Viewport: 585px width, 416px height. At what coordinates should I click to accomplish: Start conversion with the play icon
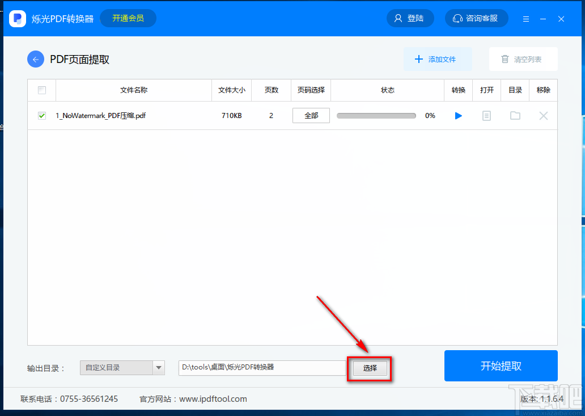tap(459, 116)
